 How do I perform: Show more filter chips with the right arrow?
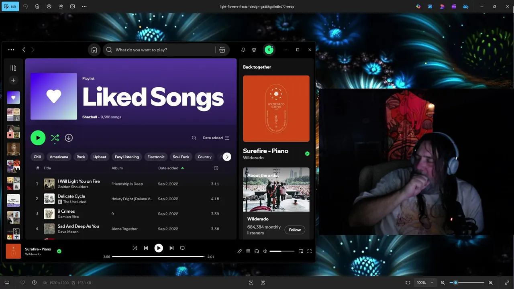(x=227, y=157)
